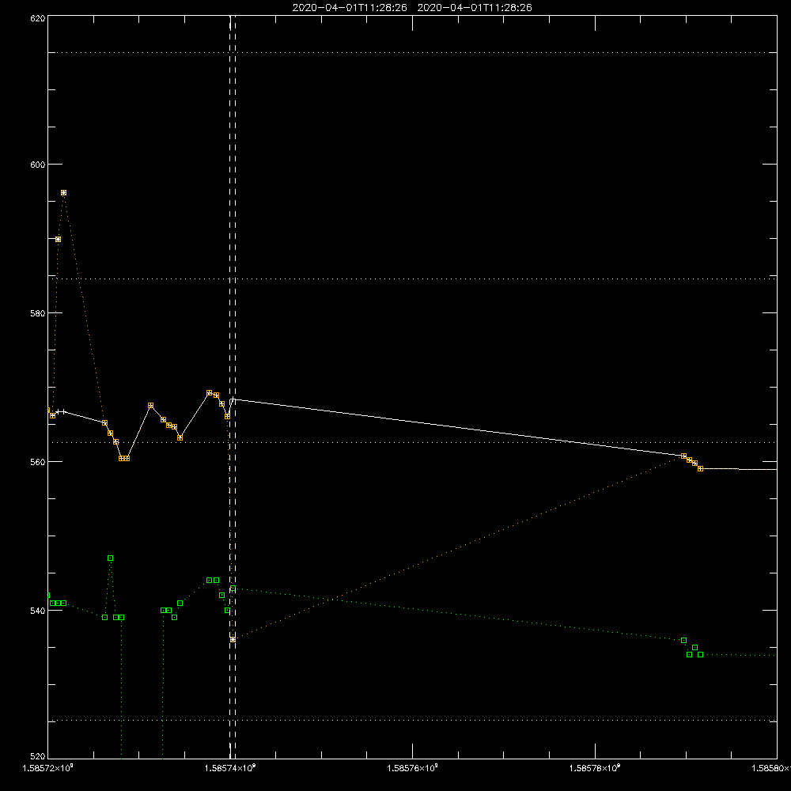Click the x-axis label 1.58572×10⁹

pyautogui.click(x=48, y=768)
